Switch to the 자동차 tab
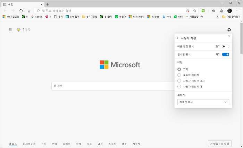The height and width of the screenshot is (148, 243). [x=136, y=144]
